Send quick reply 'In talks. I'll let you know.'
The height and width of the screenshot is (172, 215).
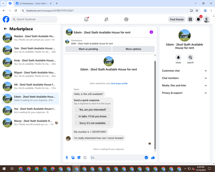[92, 117]
